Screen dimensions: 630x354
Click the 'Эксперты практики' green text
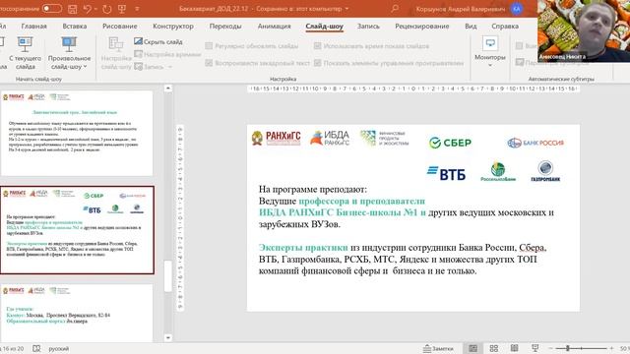(303, 248)
